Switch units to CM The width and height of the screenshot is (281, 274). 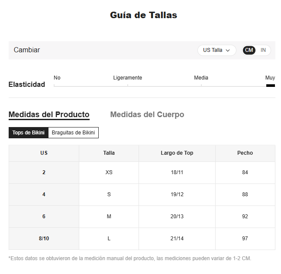(249, 50)
